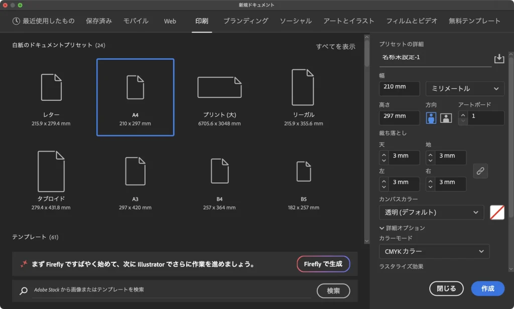
Task: Click the preset list scroll-down arrow
Action: tap(367, 241)
